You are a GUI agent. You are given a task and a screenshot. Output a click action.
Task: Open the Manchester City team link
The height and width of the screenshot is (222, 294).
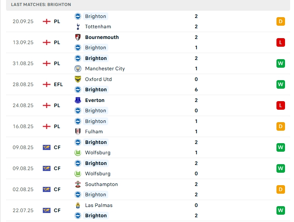[x=105, y=69]
